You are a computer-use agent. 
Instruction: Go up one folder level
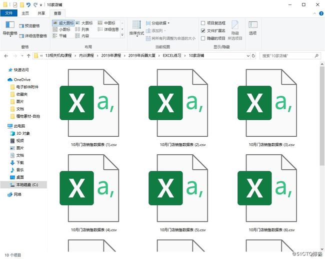click(x=28, y=56)
